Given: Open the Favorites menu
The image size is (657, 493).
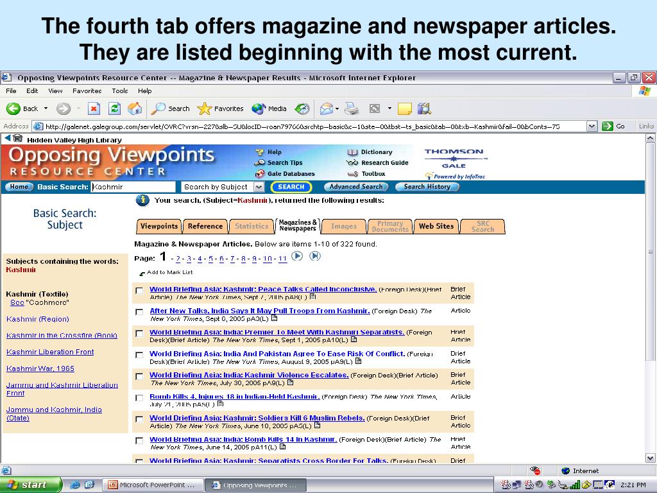Looking at the screenshot, I should click(87, 91).
